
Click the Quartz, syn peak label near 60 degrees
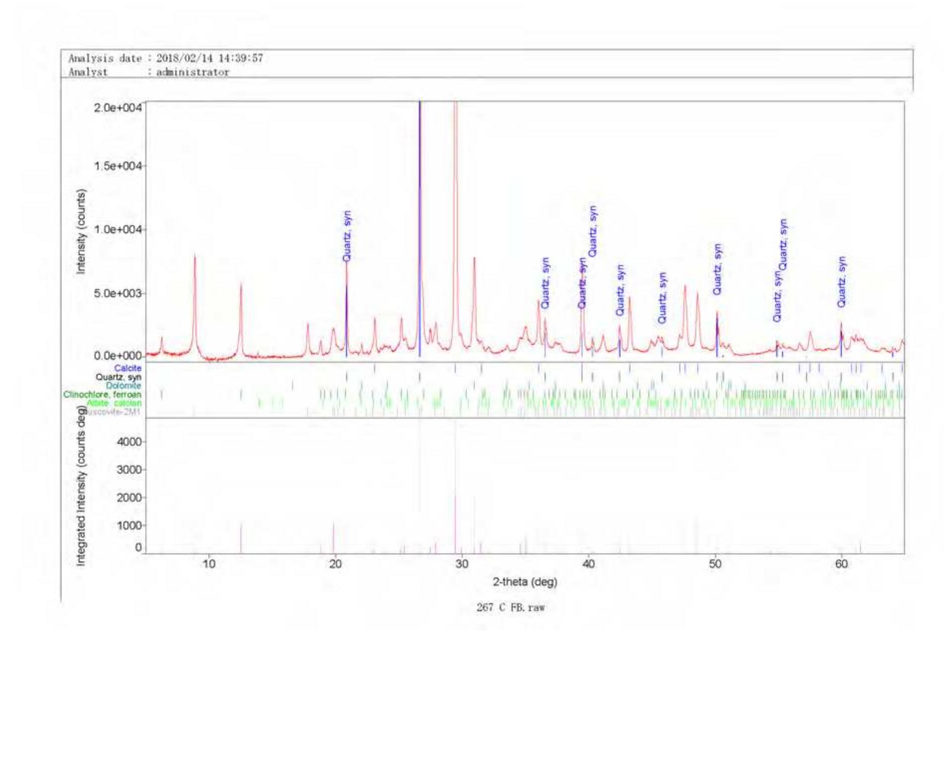click(842, 282)
